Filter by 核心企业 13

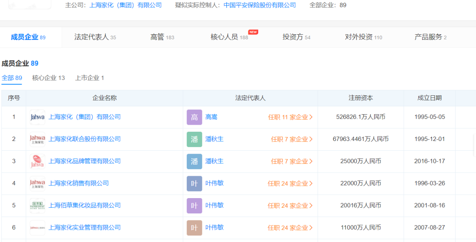click(48, 78)
